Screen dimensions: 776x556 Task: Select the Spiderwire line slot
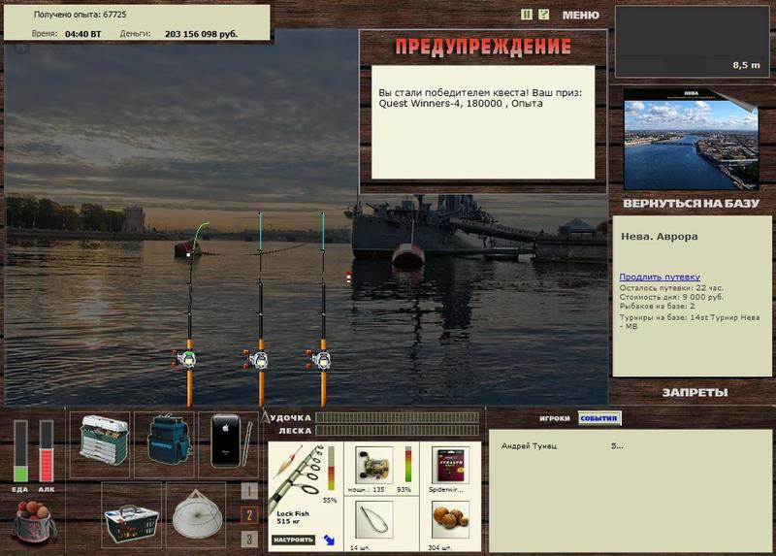(450, 465)
